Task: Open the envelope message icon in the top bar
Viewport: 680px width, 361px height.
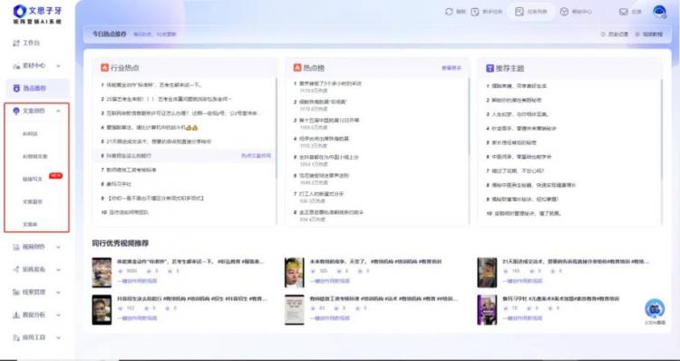Action: [x=624, y=12]
